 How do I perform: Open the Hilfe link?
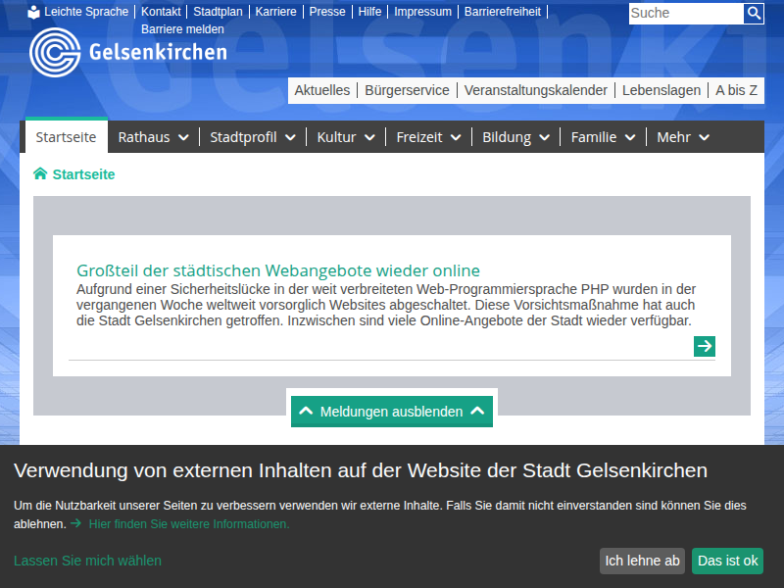[369, 12]
